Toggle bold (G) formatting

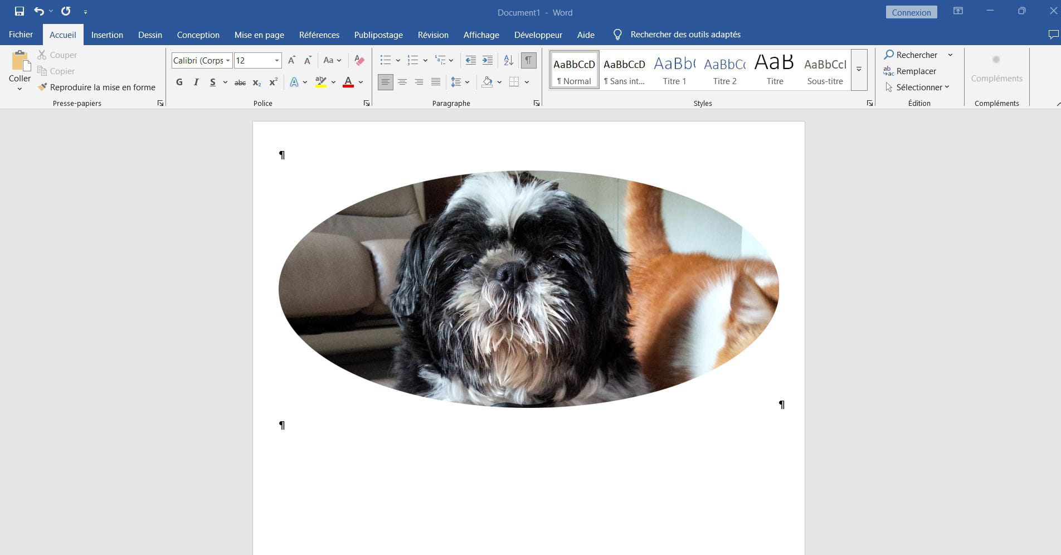pos(179,82)
